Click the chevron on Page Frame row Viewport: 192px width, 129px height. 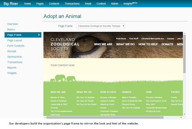39,35
